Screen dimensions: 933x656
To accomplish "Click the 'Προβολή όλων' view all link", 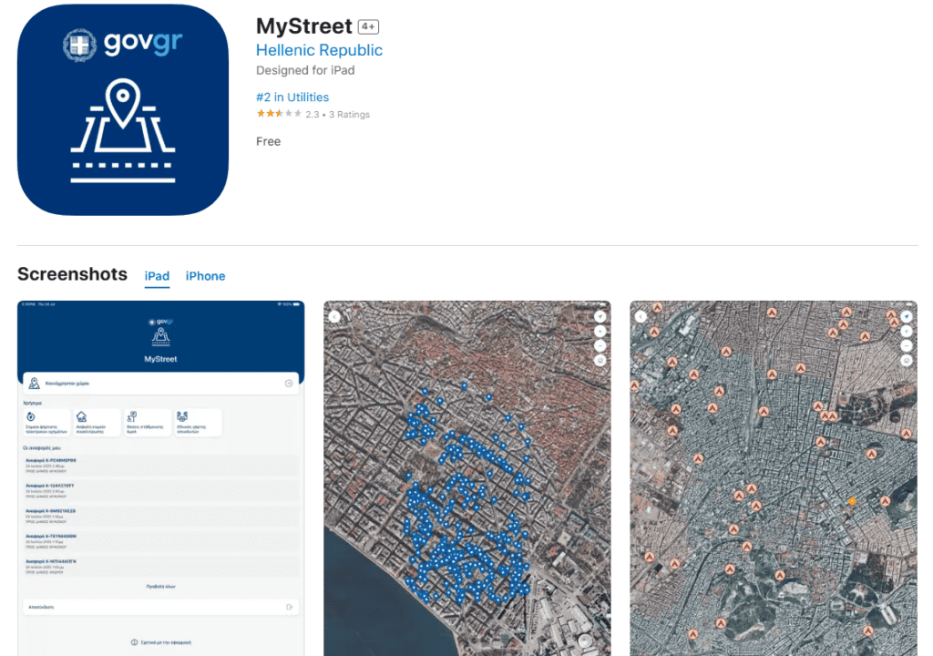I will [160, 587].
